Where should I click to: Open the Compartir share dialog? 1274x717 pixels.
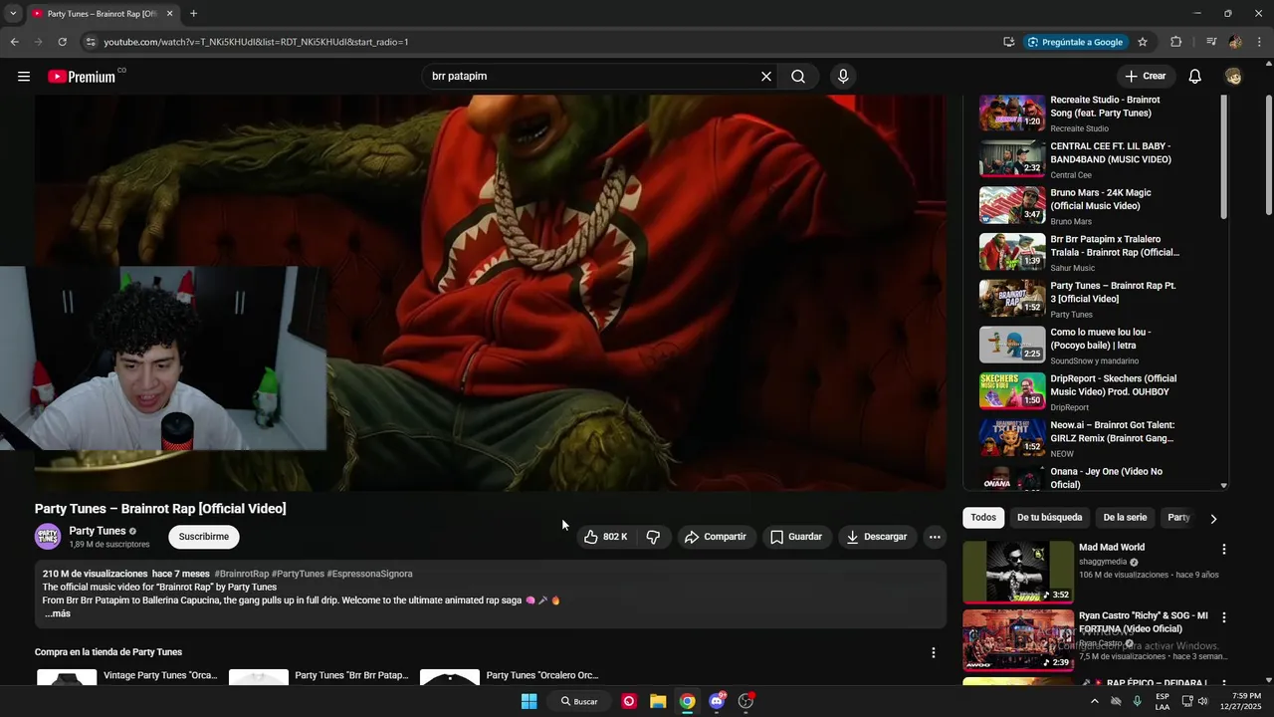(716, 537)
